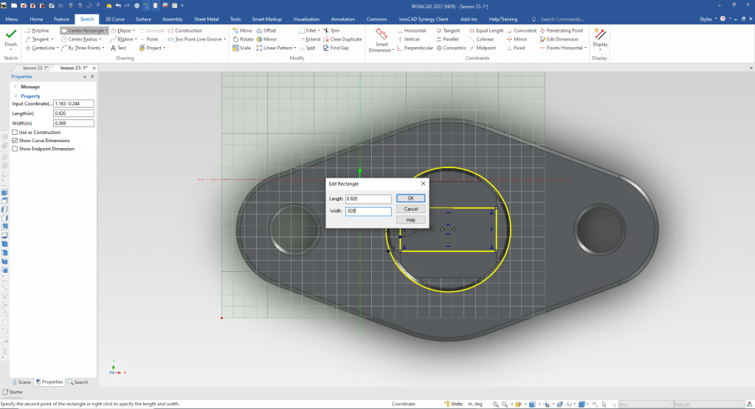Image resolution: width=755 pixels, height=409 pixels.
Task: Choose the Mirror tool in Modify group
Action: [266, 39]
